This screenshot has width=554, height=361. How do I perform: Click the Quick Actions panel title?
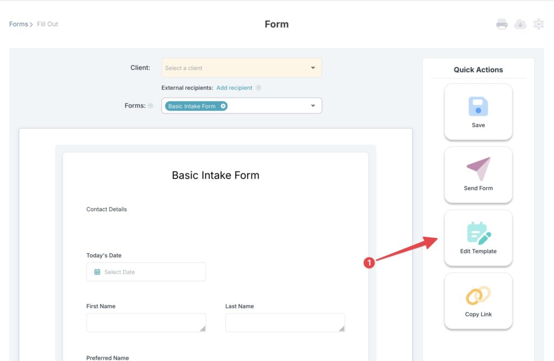478,70
